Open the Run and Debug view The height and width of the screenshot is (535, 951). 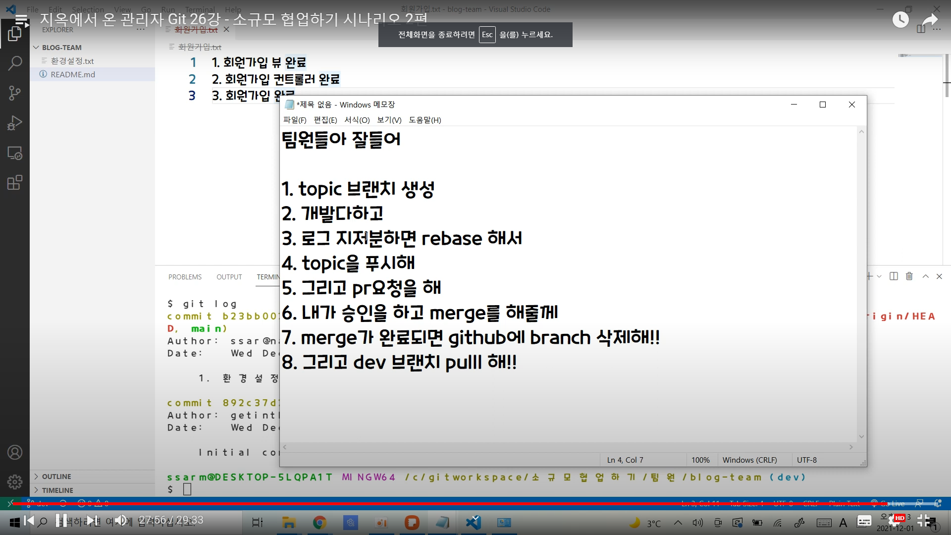click(15, 123)
